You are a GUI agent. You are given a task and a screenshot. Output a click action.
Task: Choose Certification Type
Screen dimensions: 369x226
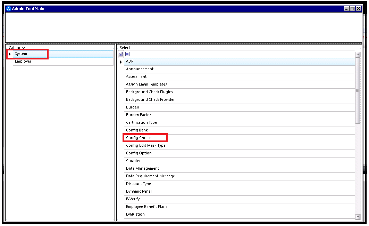click(x=239, y=123)
